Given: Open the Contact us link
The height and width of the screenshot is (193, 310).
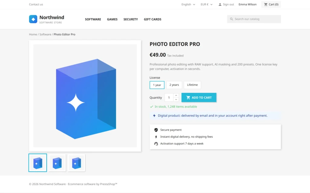Looking at the screenshot, I should pyautogui.click(x=36, y=4).
